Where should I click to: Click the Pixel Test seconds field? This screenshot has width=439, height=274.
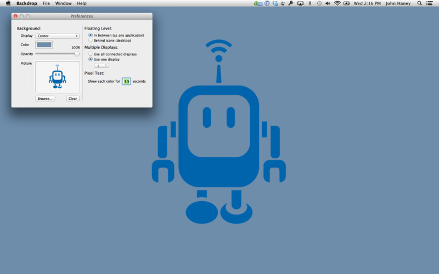point(126,81)
